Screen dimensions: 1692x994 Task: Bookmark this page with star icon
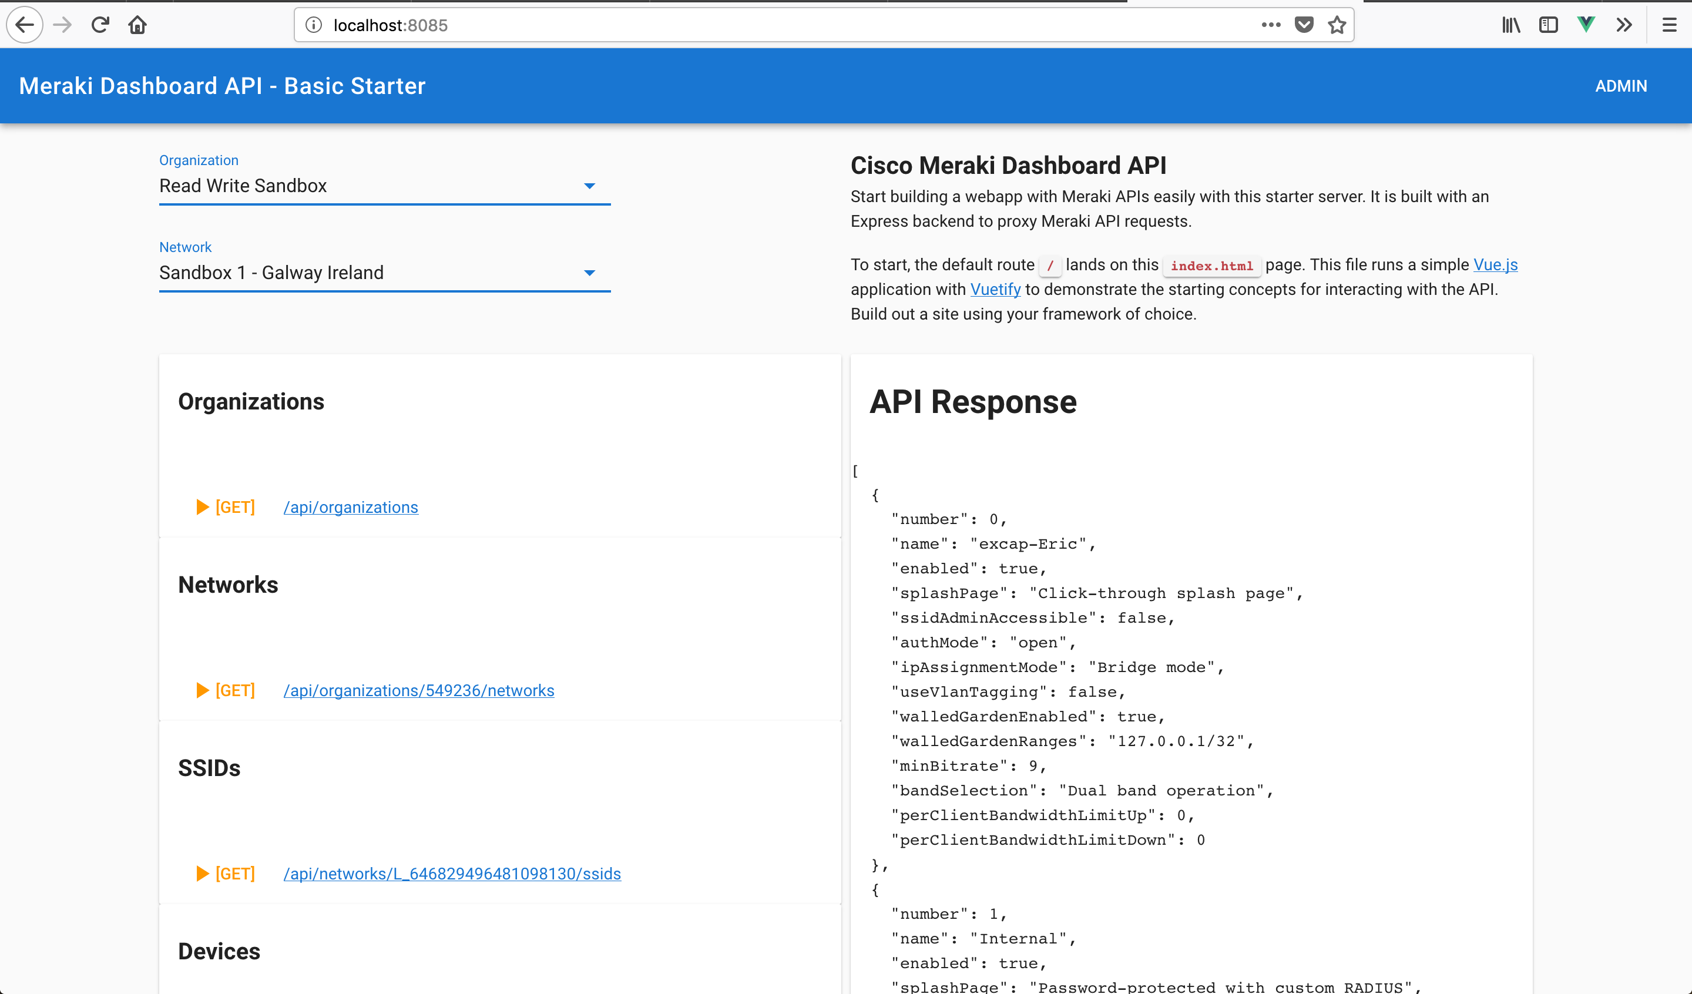coord(1337,25)
